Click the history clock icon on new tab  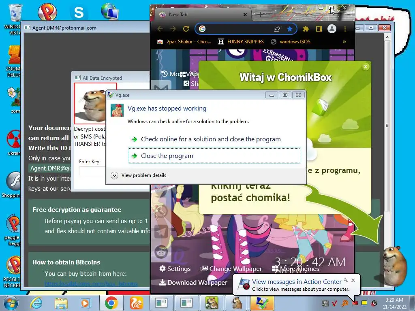click(x=165, y=74)
